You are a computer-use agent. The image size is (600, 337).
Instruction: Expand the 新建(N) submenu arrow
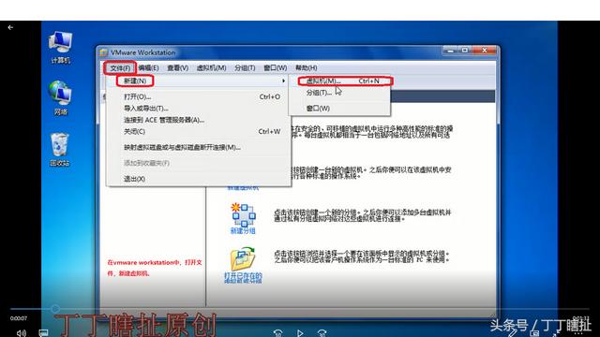pyautogui.click(x=283, y=81)
